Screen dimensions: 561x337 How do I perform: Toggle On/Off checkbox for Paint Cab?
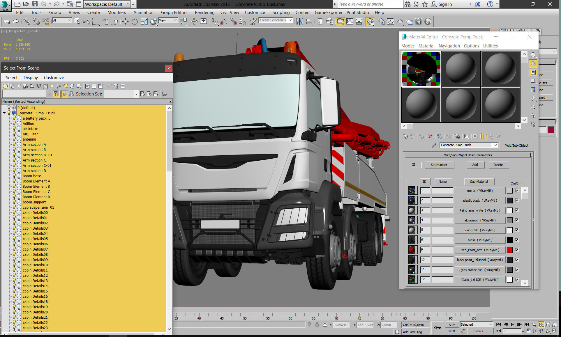click(x=517, y=230)
